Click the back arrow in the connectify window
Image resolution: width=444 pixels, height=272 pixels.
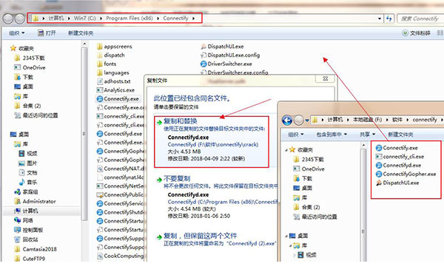tap(287, 120)
